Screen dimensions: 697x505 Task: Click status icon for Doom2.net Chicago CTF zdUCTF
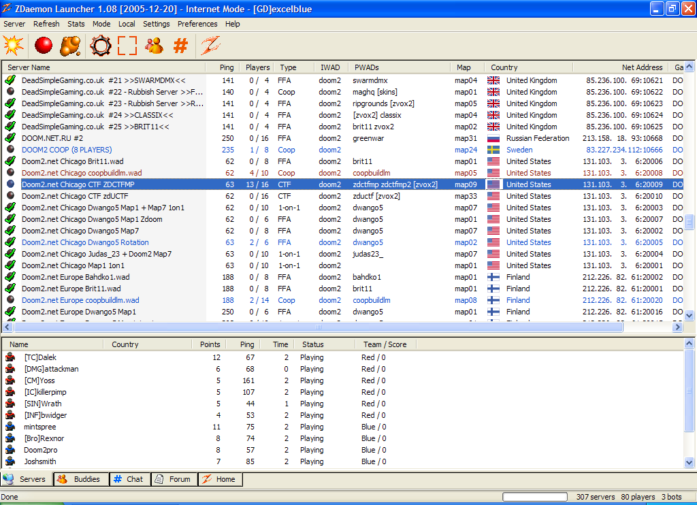[x=10, y=195]
